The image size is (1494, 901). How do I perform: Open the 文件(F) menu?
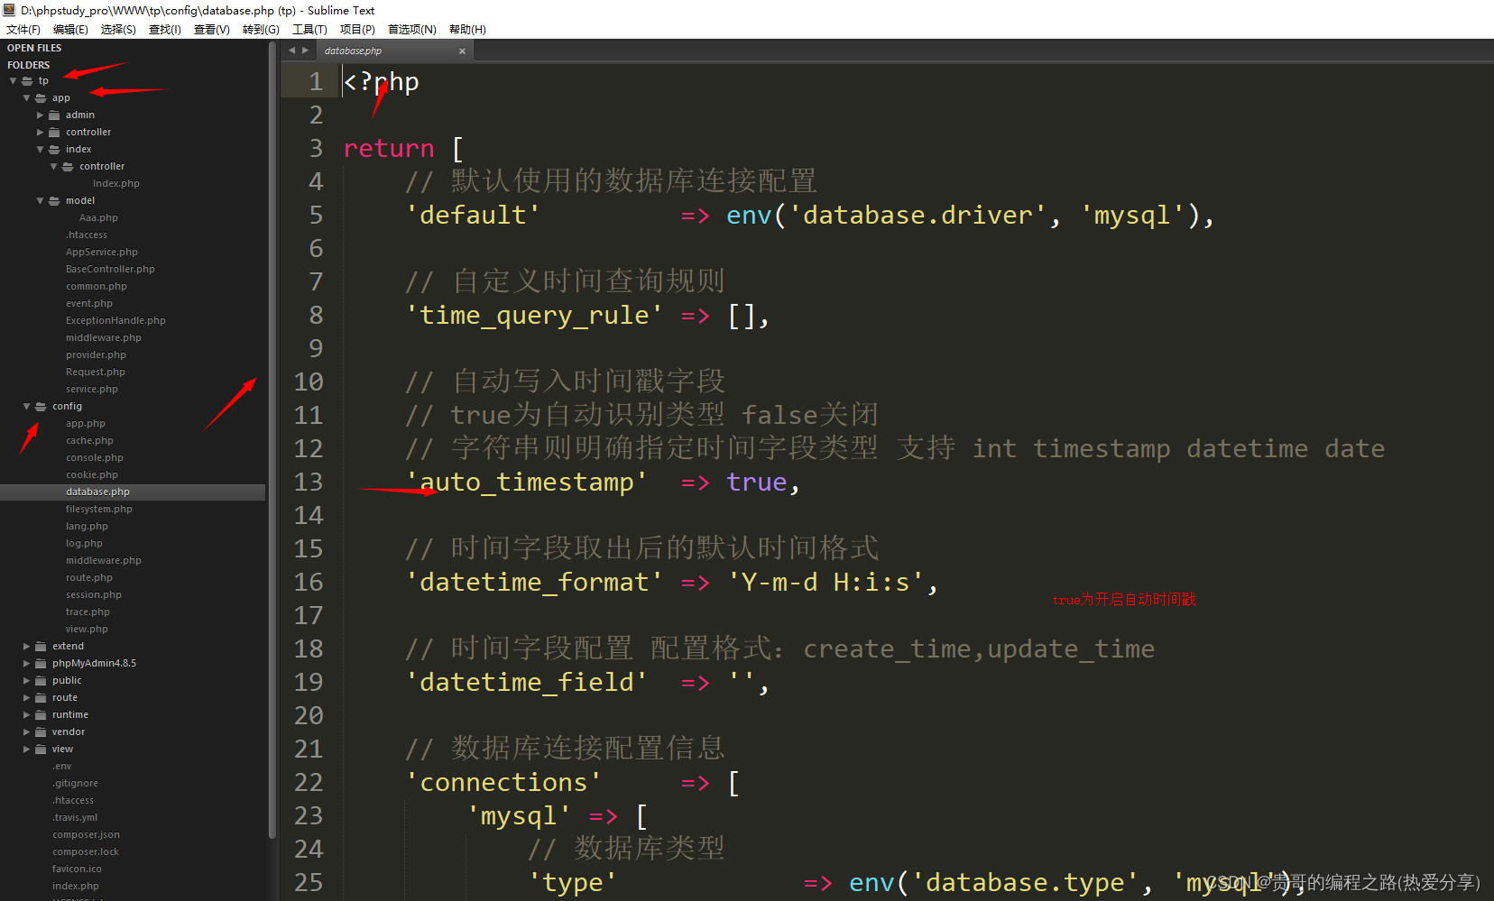click(x=23, y=30)
